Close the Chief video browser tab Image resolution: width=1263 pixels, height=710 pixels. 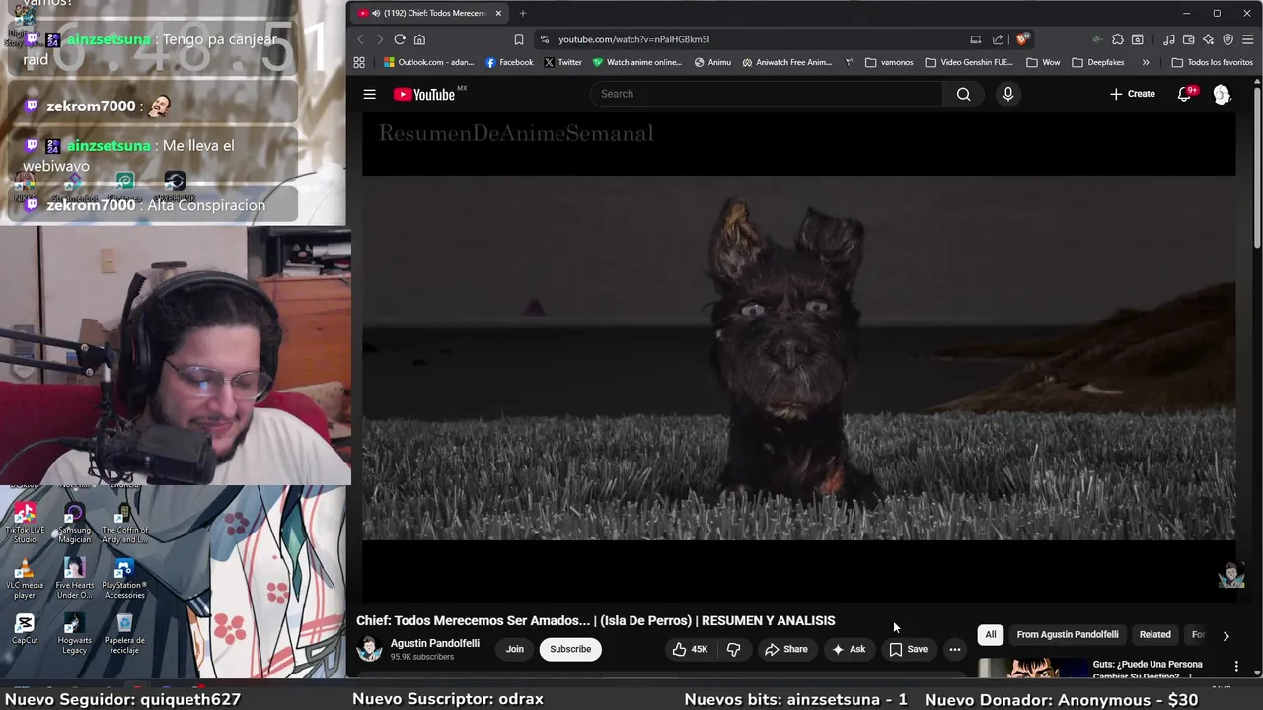tap(498, 13)
